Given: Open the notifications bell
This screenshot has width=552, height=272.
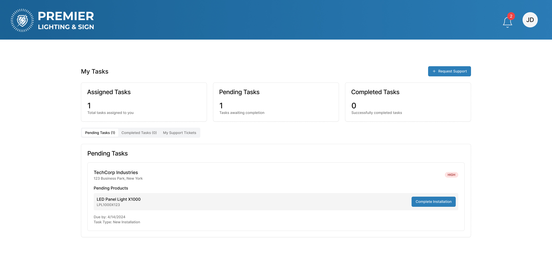Looking at the screenshot, I should click(507, 22).
